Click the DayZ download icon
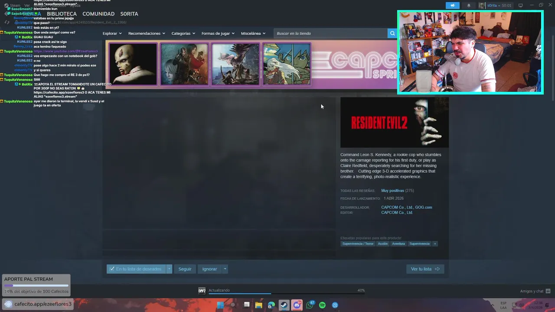Image resolution: width=555 pixels, height=312 pixels. [202, 291]
